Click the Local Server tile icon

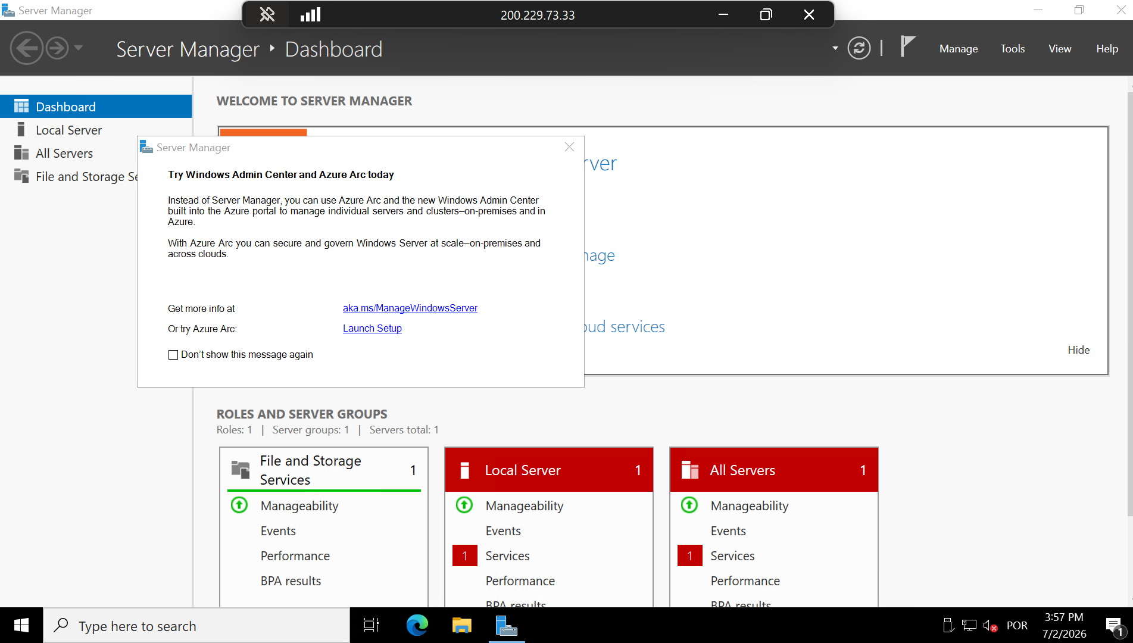point(465,470)
